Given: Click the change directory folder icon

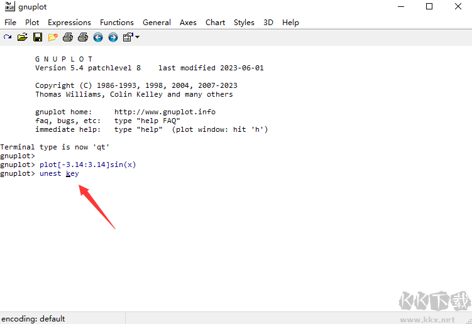Looking at the screenshot, I should (53, 37).
